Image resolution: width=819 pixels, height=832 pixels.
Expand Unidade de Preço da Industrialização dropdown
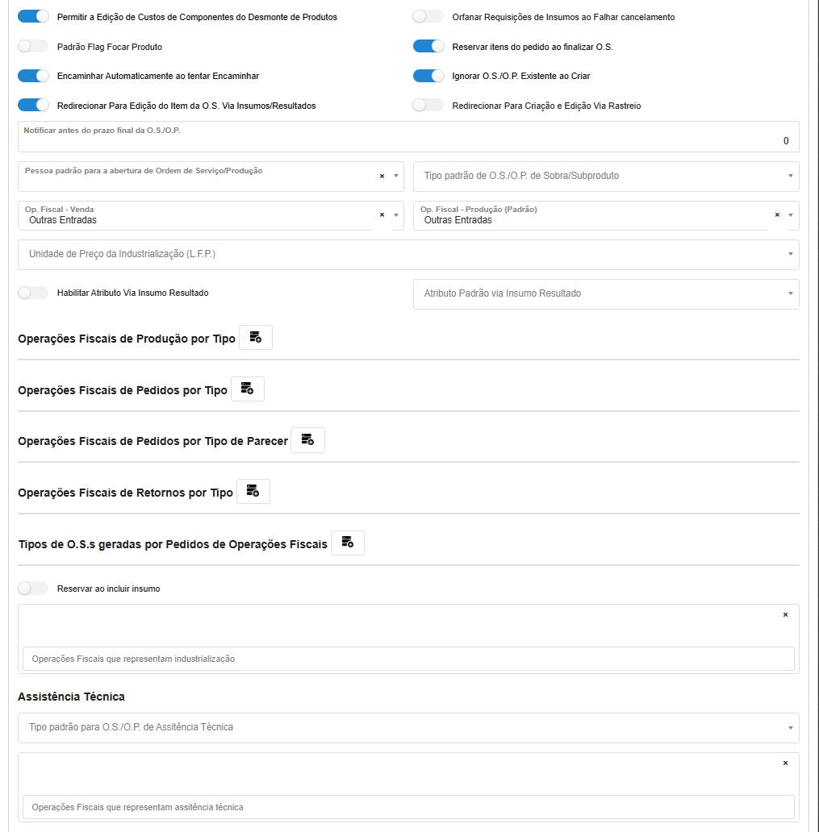tap(408, 254)
